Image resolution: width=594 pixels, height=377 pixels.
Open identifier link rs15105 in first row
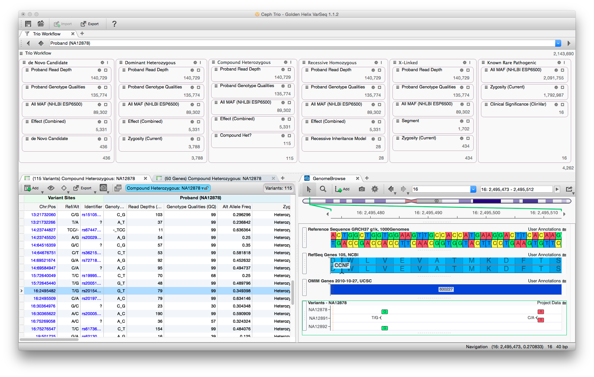pos(91,215)
